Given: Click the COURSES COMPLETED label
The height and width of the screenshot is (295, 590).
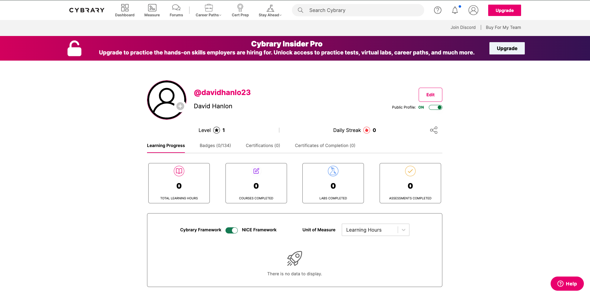Looking at the screenshot, I should pos(256,198).
